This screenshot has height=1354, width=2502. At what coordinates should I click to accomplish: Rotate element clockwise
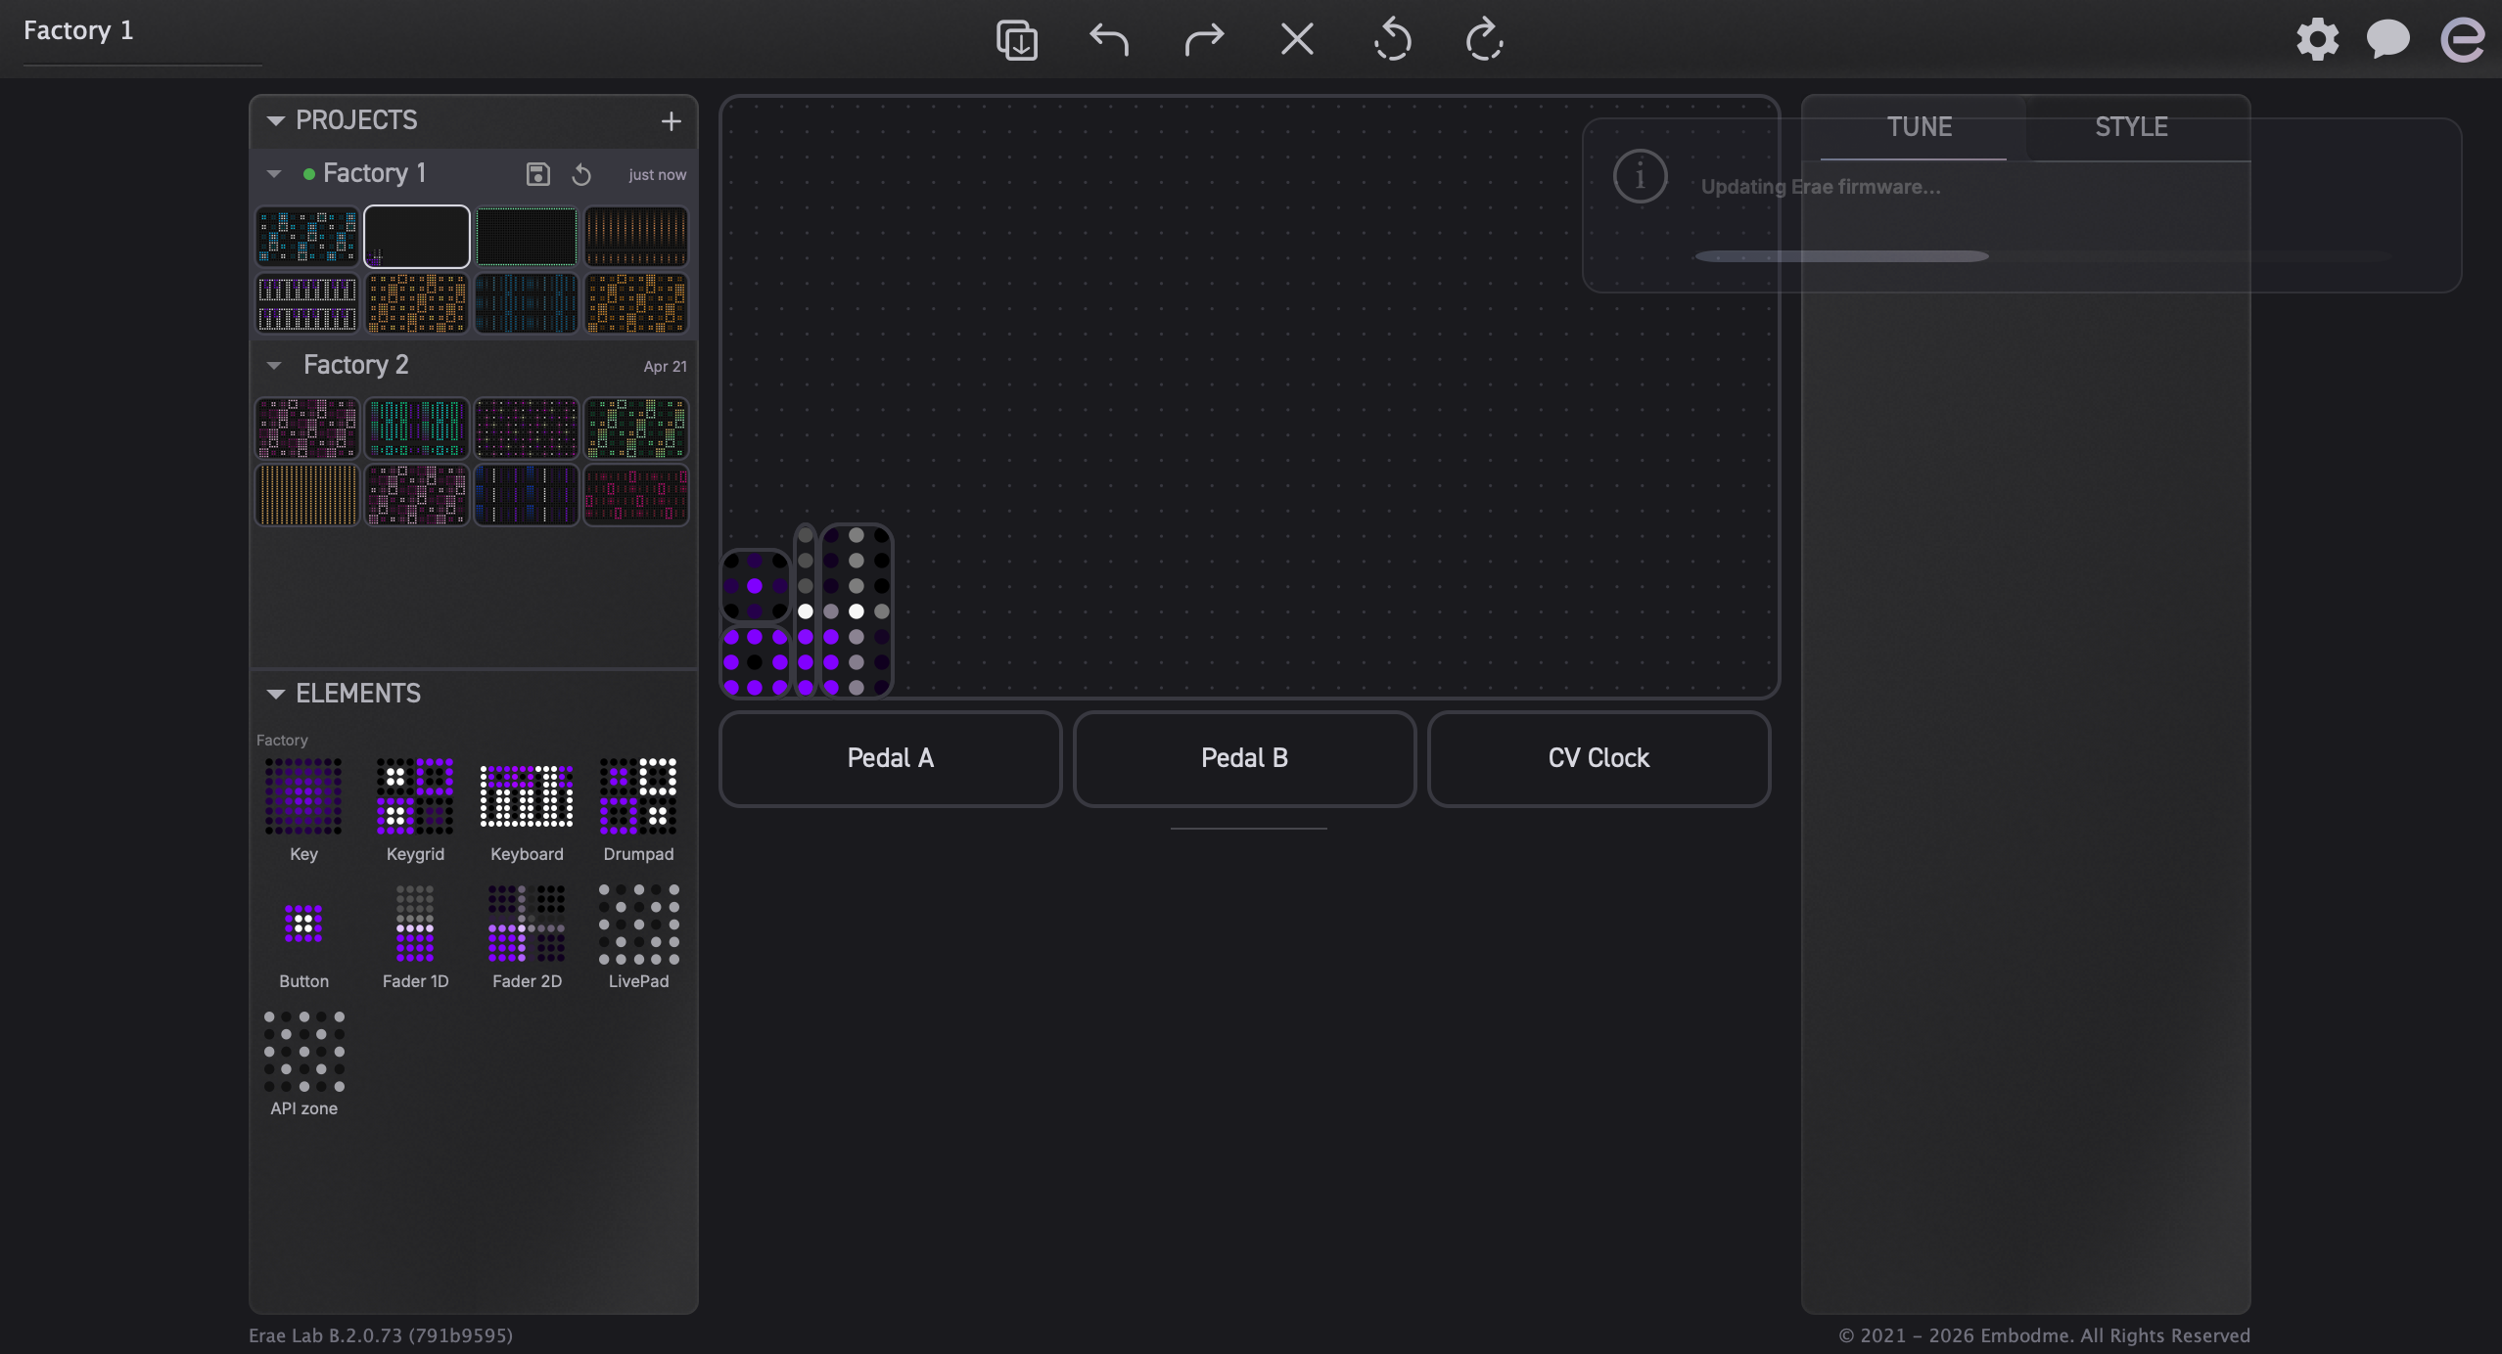[x=1484, y=40]
